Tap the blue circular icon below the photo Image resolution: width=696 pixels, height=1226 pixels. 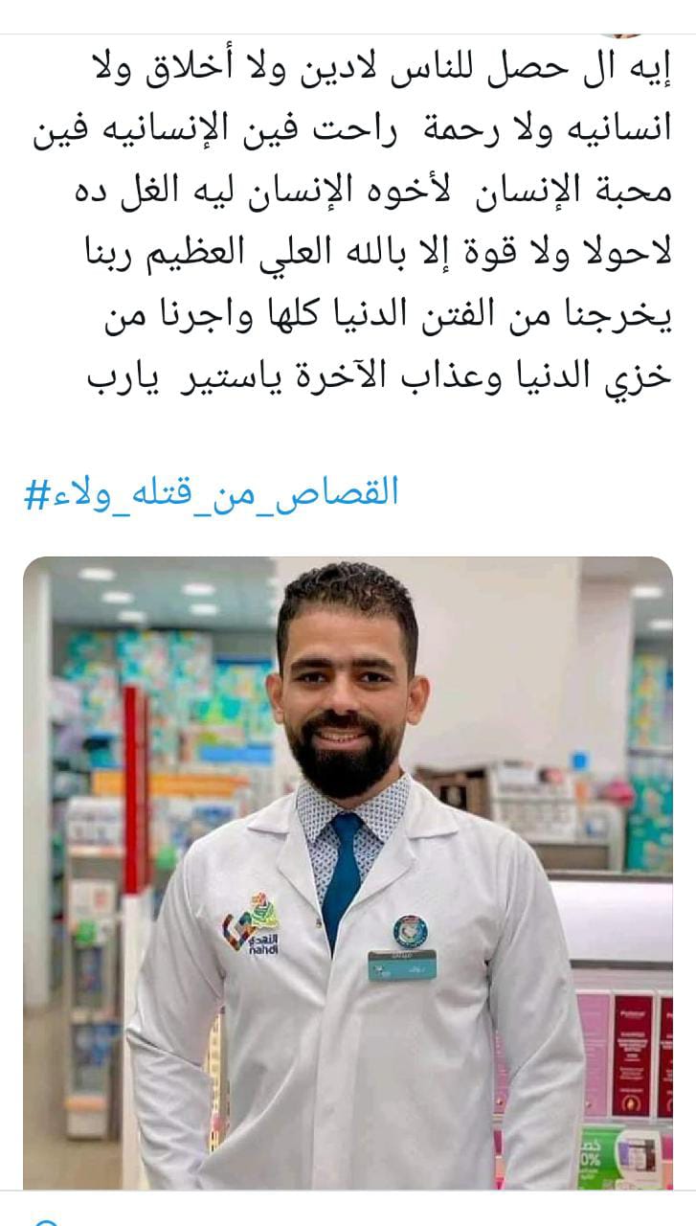coord(44,1222)
